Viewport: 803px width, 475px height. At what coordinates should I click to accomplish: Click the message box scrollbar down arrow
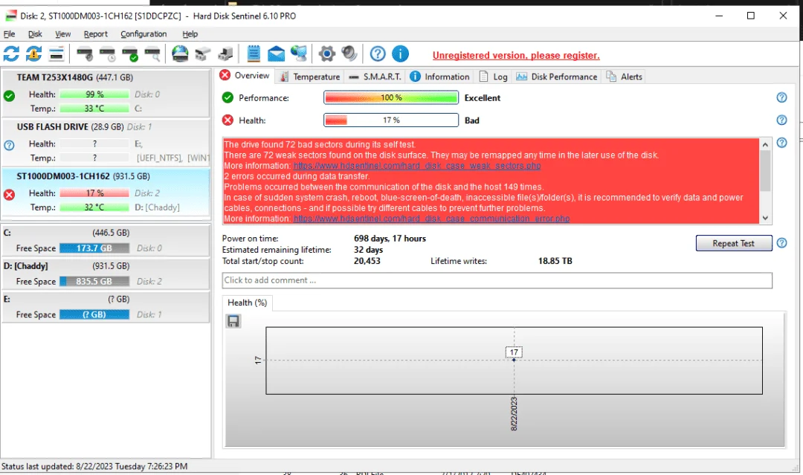765,218
